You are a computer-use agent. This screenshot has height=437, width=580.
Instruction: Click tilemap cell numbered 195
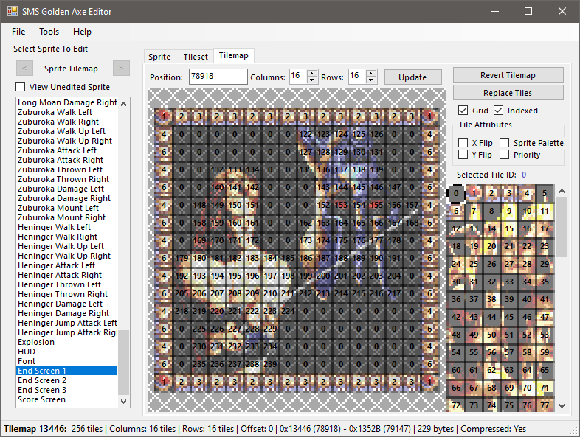(235, 276)
